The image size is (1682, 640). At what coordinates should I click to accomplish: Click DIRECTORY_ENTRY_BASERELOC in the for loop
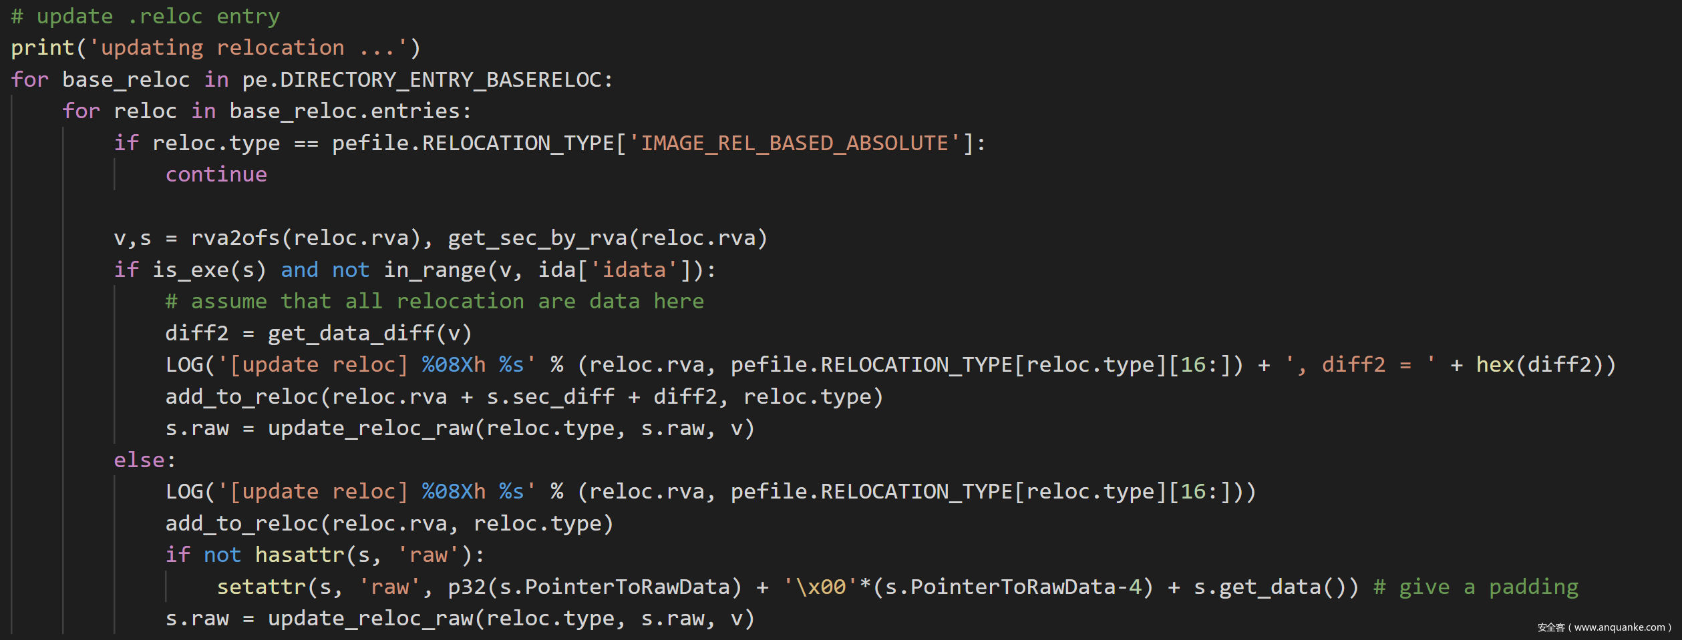(441, 80)
